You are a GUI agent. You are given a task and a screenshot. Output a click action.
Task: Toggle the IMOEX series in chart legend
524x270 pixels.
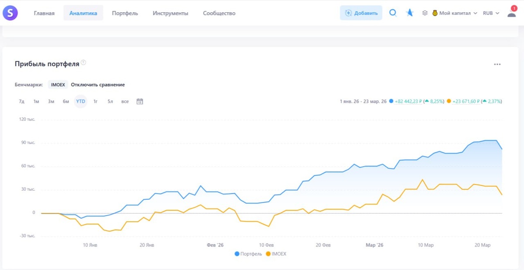click(x=276, y=253)
